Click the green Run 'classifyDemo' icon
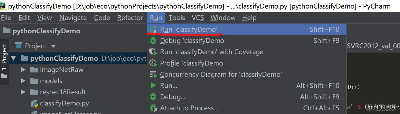Screen dimensions: 400x114 154,29
